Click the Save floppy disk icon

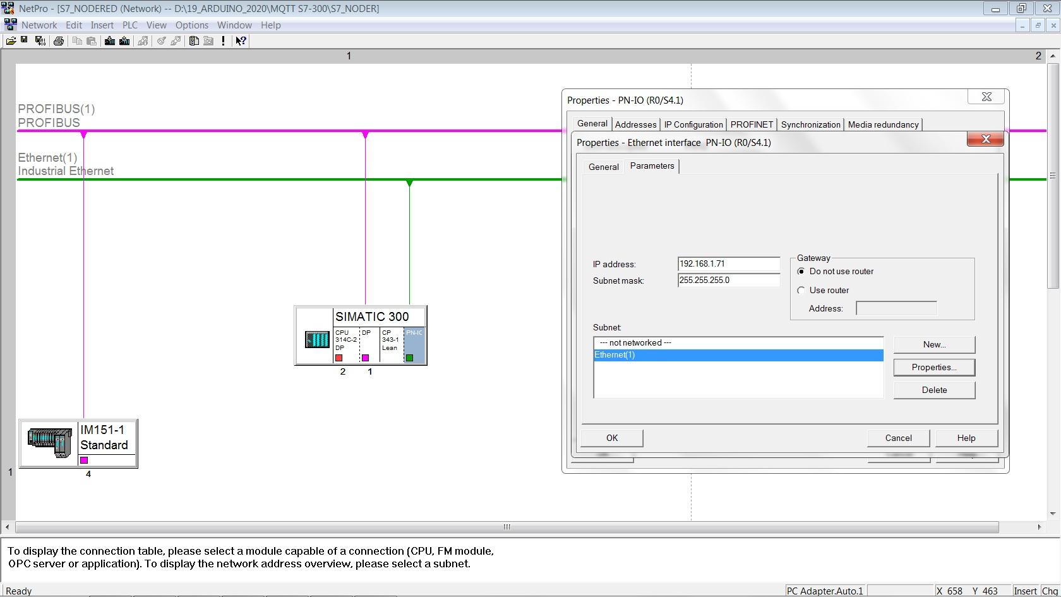[x=25, y=40]
